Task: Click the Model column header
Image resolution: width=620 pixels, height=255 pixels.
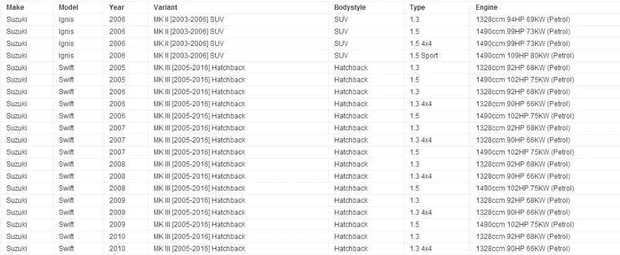Action: point(68,7)
